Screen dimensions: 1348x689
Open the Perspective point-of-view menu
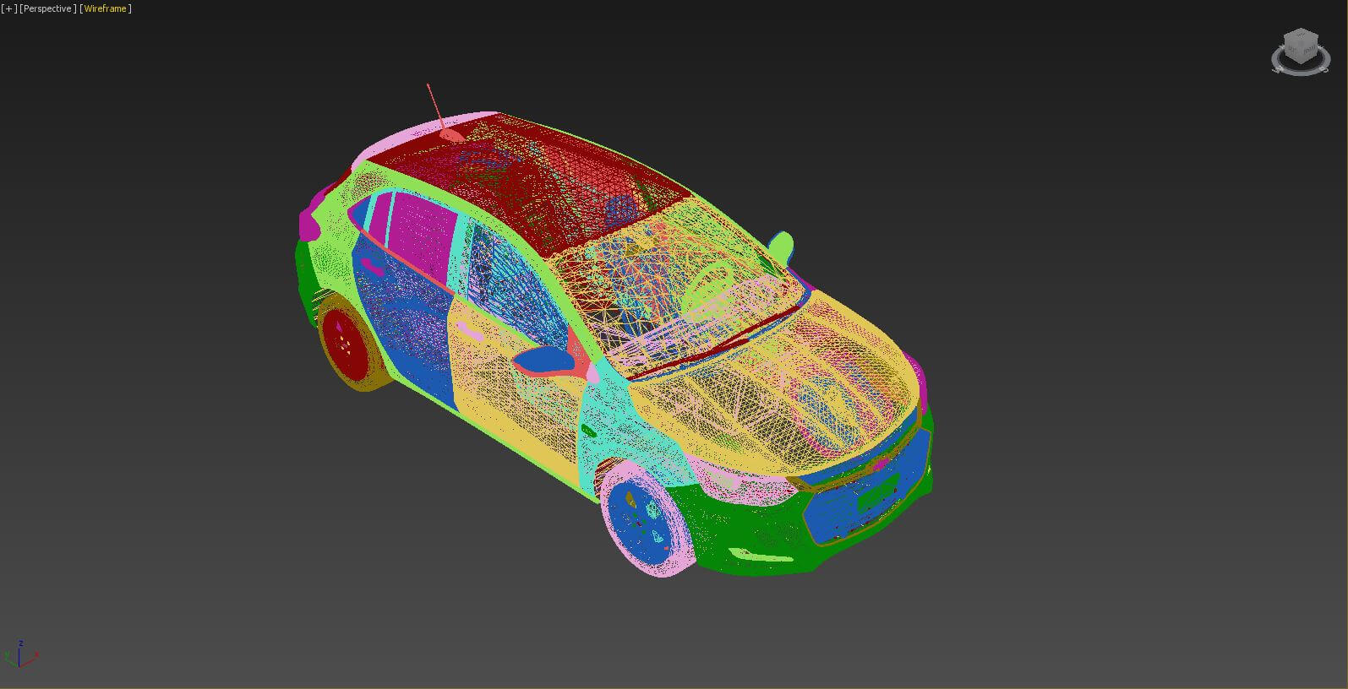pyautogui.click(x=47, y=8)
